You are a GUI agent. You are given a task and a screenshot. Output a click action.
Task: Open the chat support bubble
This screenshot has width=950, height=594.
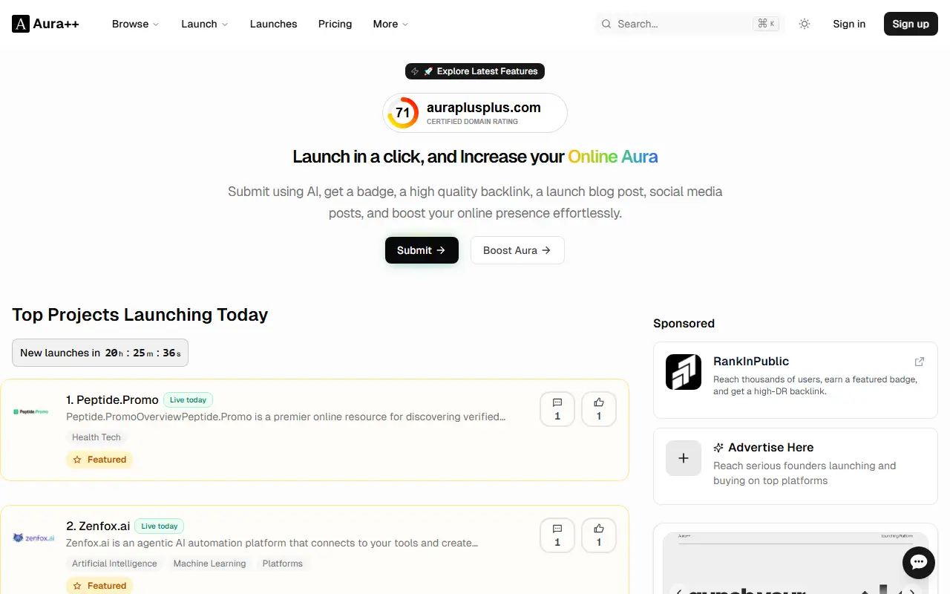(x=919, y=562)
